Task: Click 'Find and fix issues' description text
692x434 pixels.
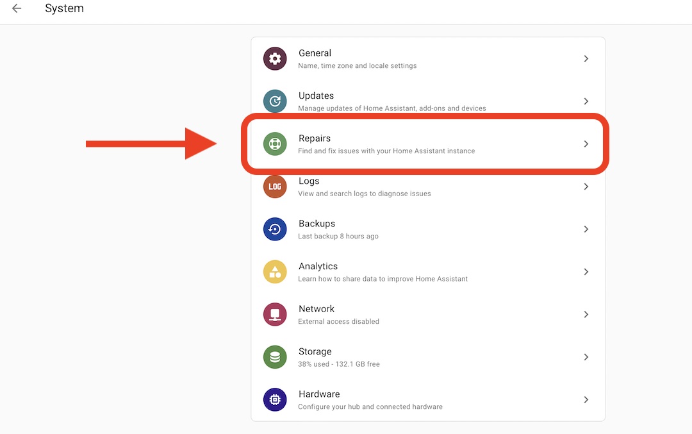Action: [x=386, y=151]
